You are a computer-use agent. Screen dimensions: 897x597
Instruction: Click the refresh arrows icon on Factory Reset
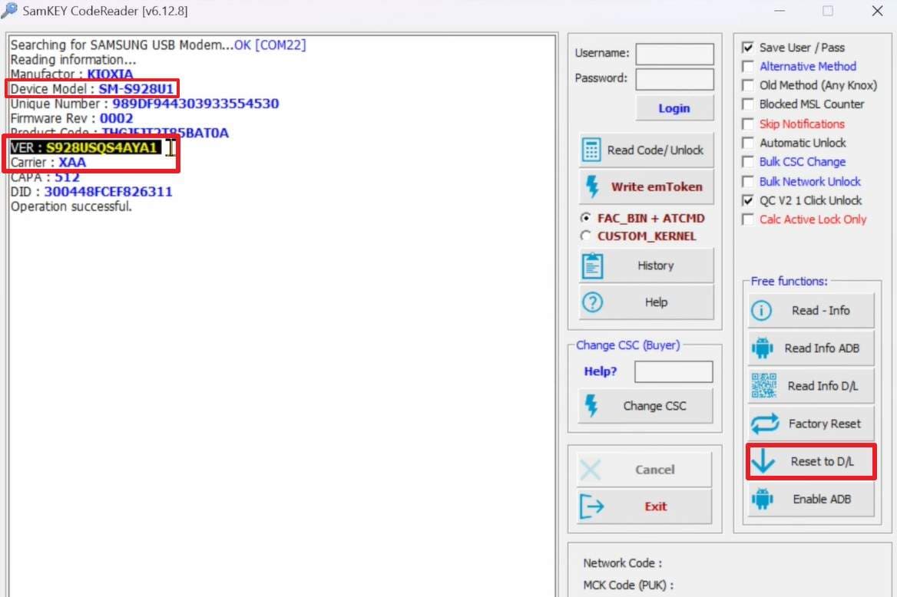764,424
